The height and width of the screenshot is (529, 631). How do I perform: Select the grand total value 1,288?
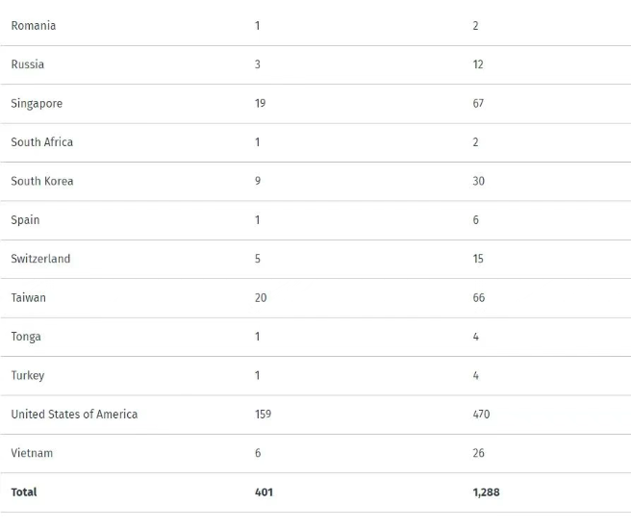click(486, 492)
